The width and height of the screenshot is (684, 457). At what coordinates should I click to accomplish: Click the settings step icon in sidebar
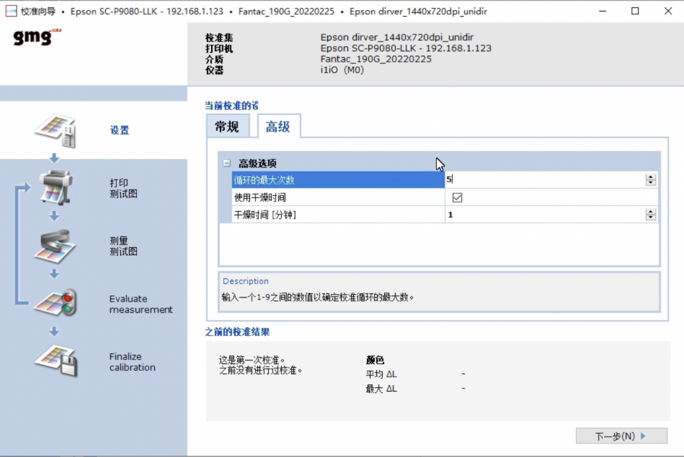click(55, 131)
